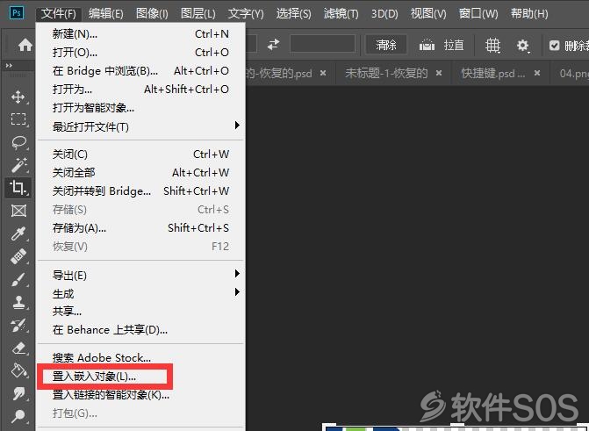Select the Eyedropper tool

click(18, 233)
